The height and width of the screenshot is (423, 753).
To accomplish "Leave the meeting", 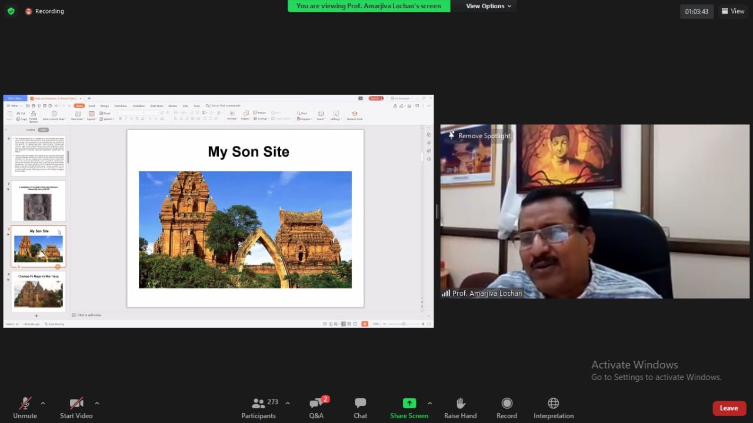I will (x=728, y=408).
